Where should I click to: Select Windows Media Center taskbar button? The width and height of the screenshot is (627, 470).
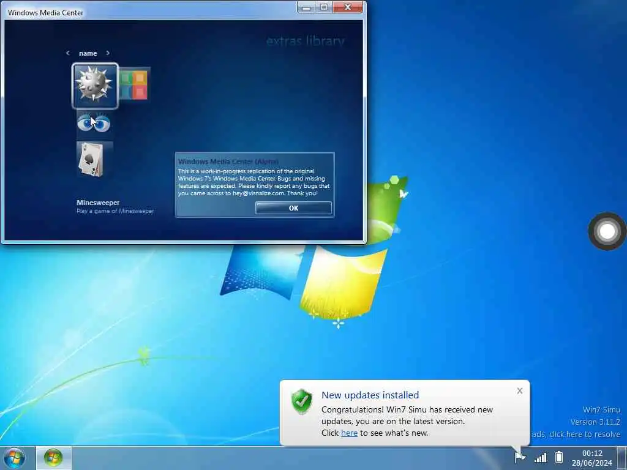click(54, 458)
